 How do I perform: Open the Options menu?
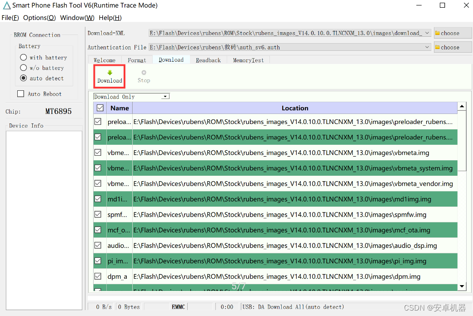40,18
